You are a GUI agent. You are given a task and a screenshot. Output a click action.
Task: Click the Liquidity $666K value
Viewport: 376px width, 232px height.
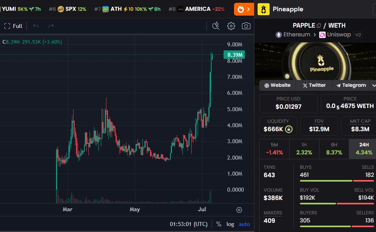coord(273,129)
